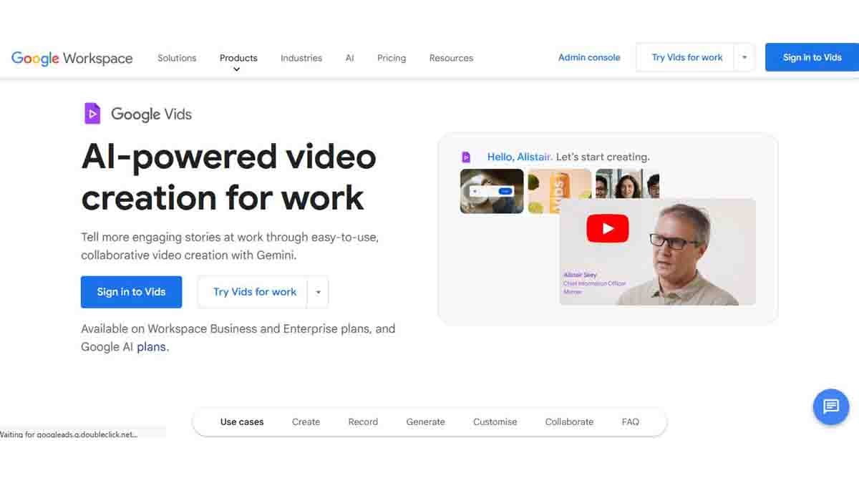This screenshot has width=859, height=483.
Task: Play the YouTube video of Alistair
Action: [x=607, y=228]
